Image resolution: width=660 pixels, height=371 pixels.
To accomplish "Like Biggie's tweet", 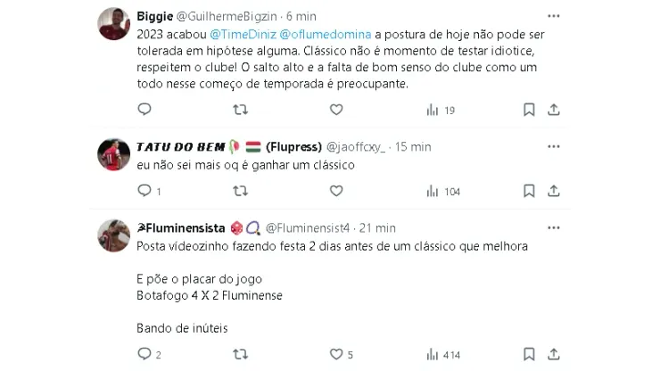I will (336, 110).
